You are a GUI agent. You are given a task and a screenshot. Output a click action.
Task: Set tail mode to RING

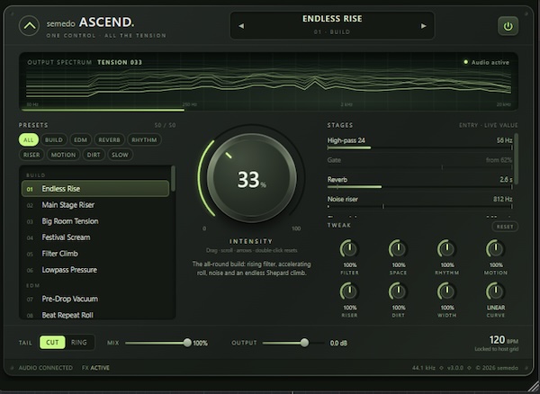[x=79, y=343]
